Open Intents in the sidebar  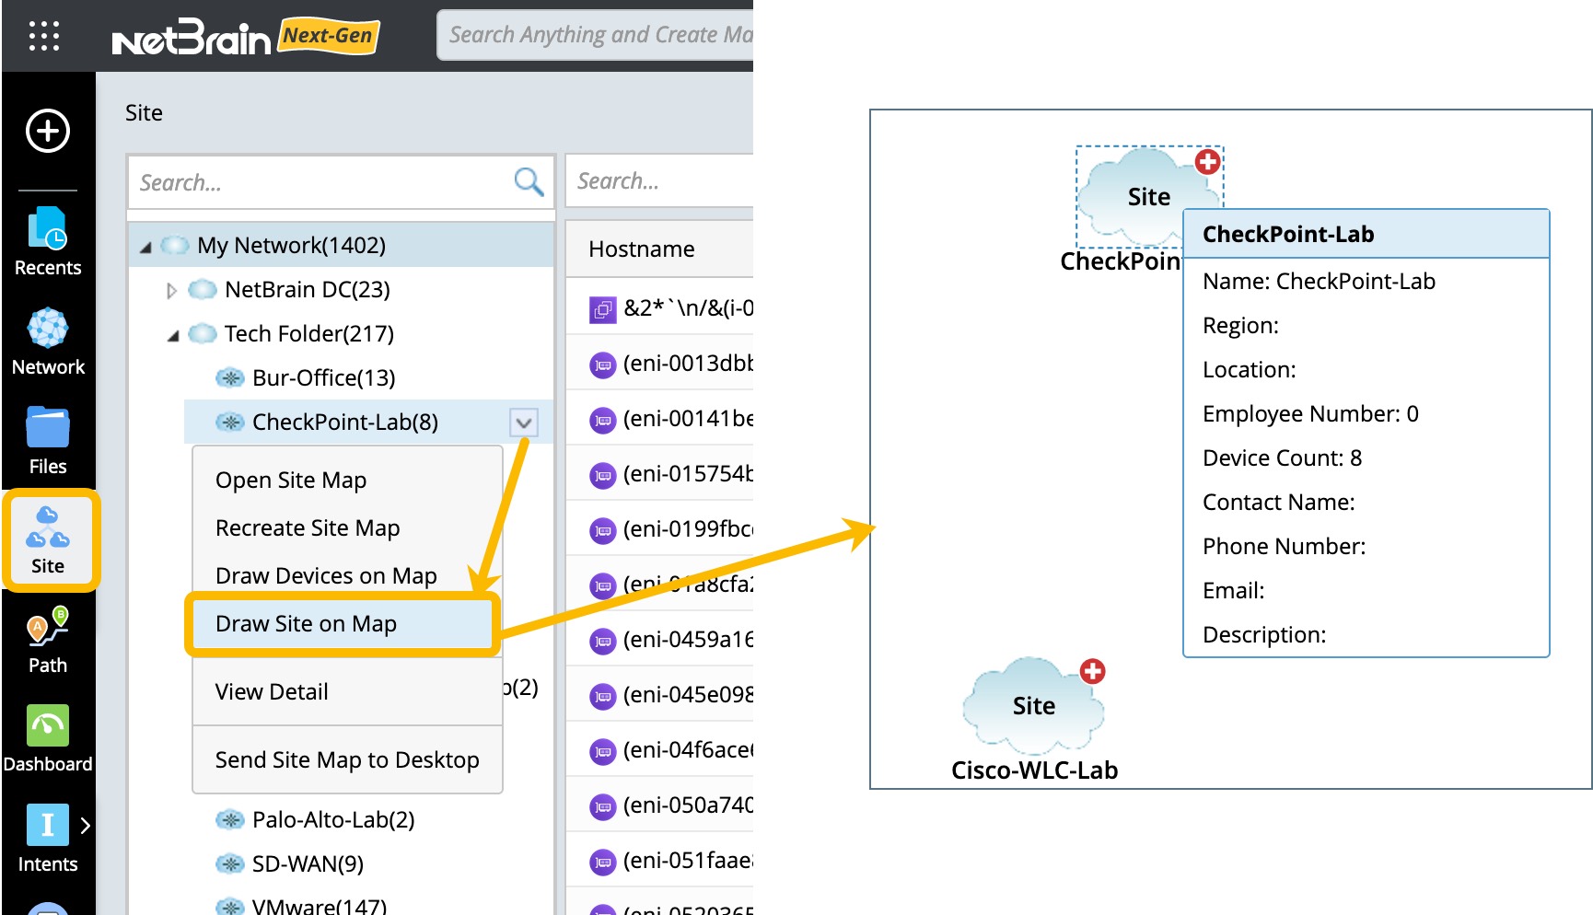tap(48, 838)
